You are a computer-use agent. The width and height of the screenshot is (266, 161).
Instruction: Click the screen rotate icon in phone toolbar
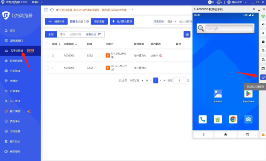coord(263,60)
